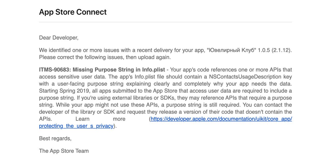This screenshot has height=168, width=331.
Task: Open the developer.apple.com documentation link
Action: (x=221, y=119)
